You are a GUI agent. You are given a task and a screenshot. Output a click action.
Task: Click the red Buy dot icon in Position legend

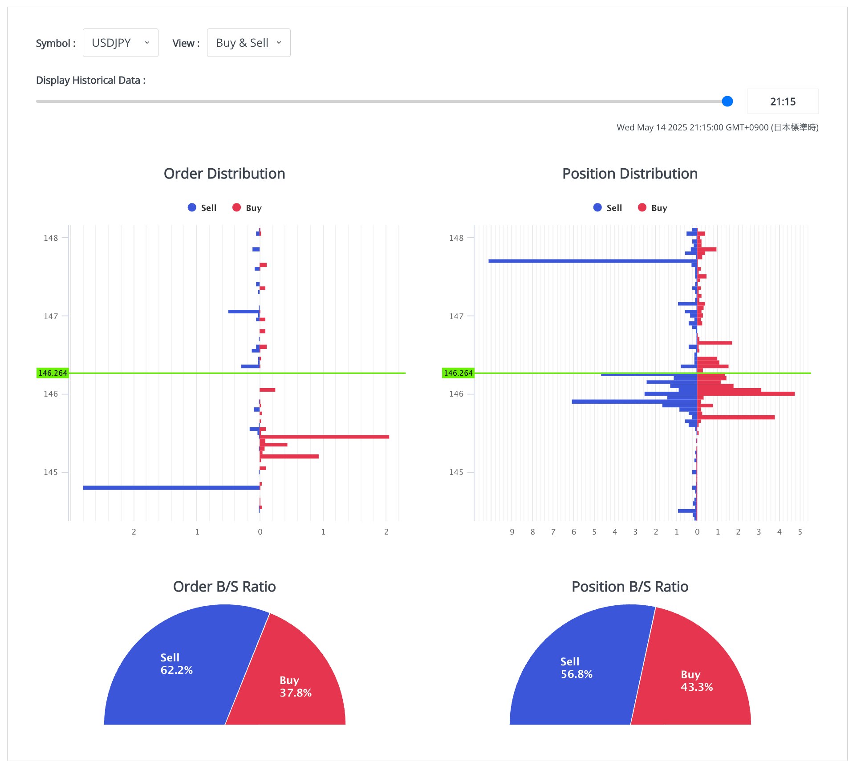click(642, 207)
